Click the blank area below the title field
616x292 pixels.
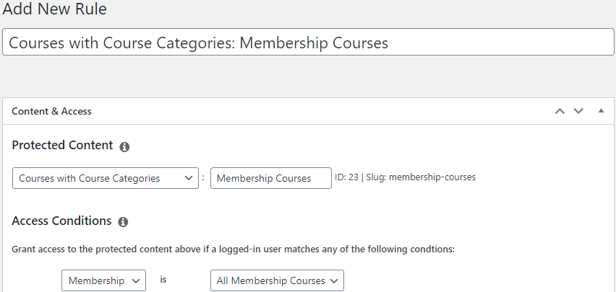click(308, 76)
